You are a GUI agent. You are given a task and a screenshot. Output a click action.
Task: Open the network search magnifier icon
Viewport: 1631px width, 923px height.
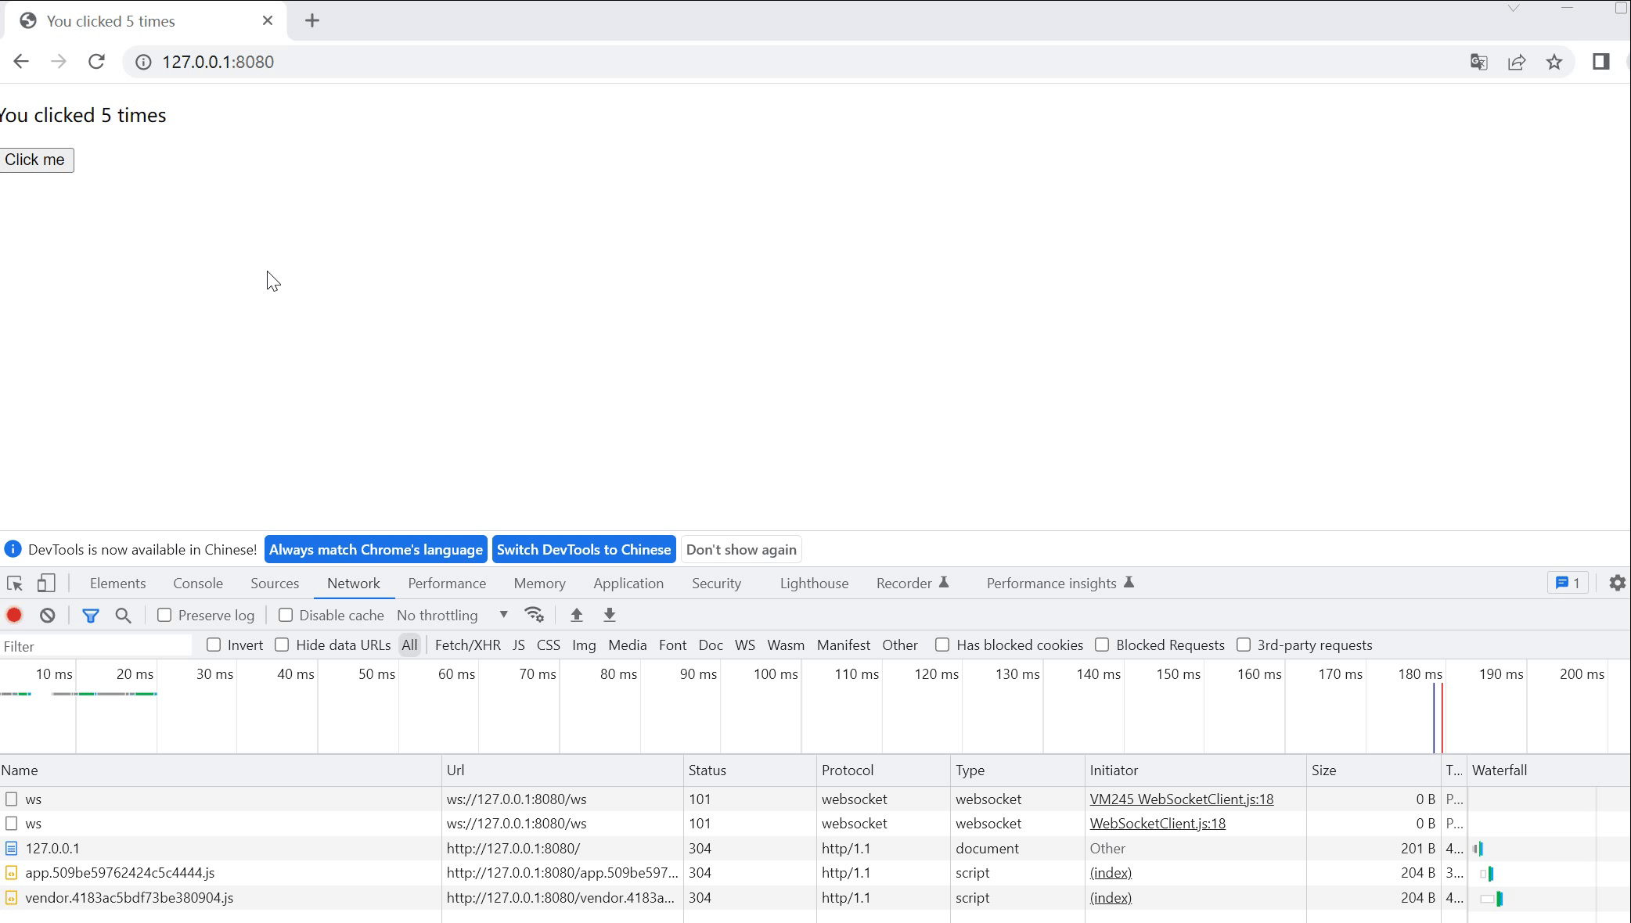click(123, 616)
